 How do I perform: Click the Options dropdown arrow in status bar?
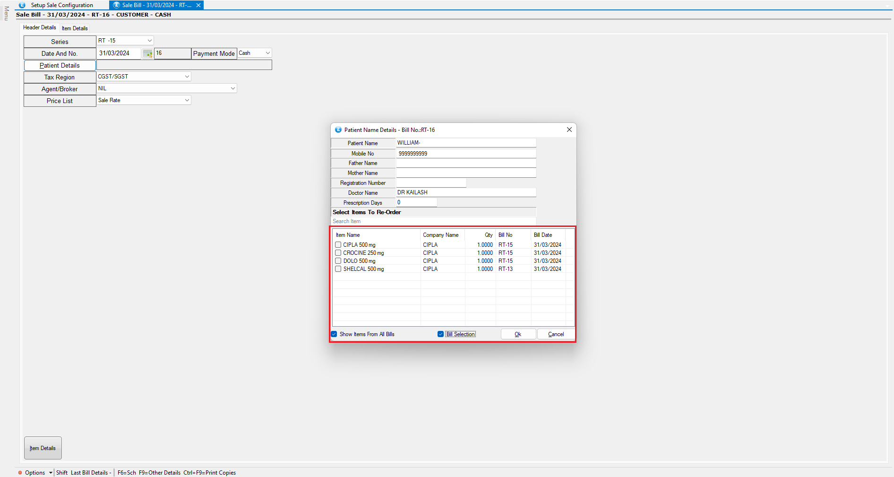51,473
